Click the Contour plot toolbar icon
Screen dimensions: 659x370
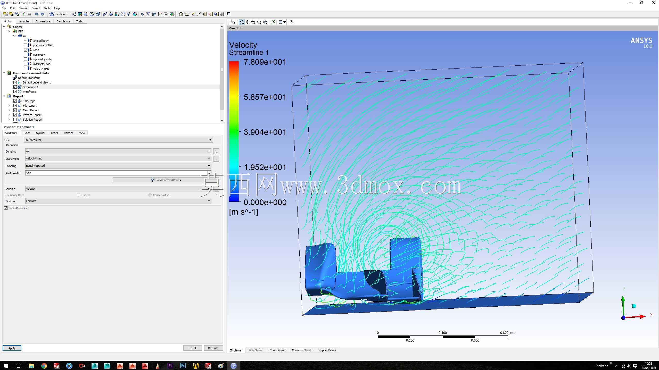[x=80, y=14]
